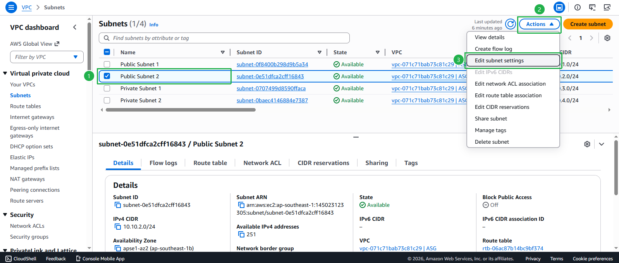
Task: Collapse the Security sidebar section
Action: 5,215
